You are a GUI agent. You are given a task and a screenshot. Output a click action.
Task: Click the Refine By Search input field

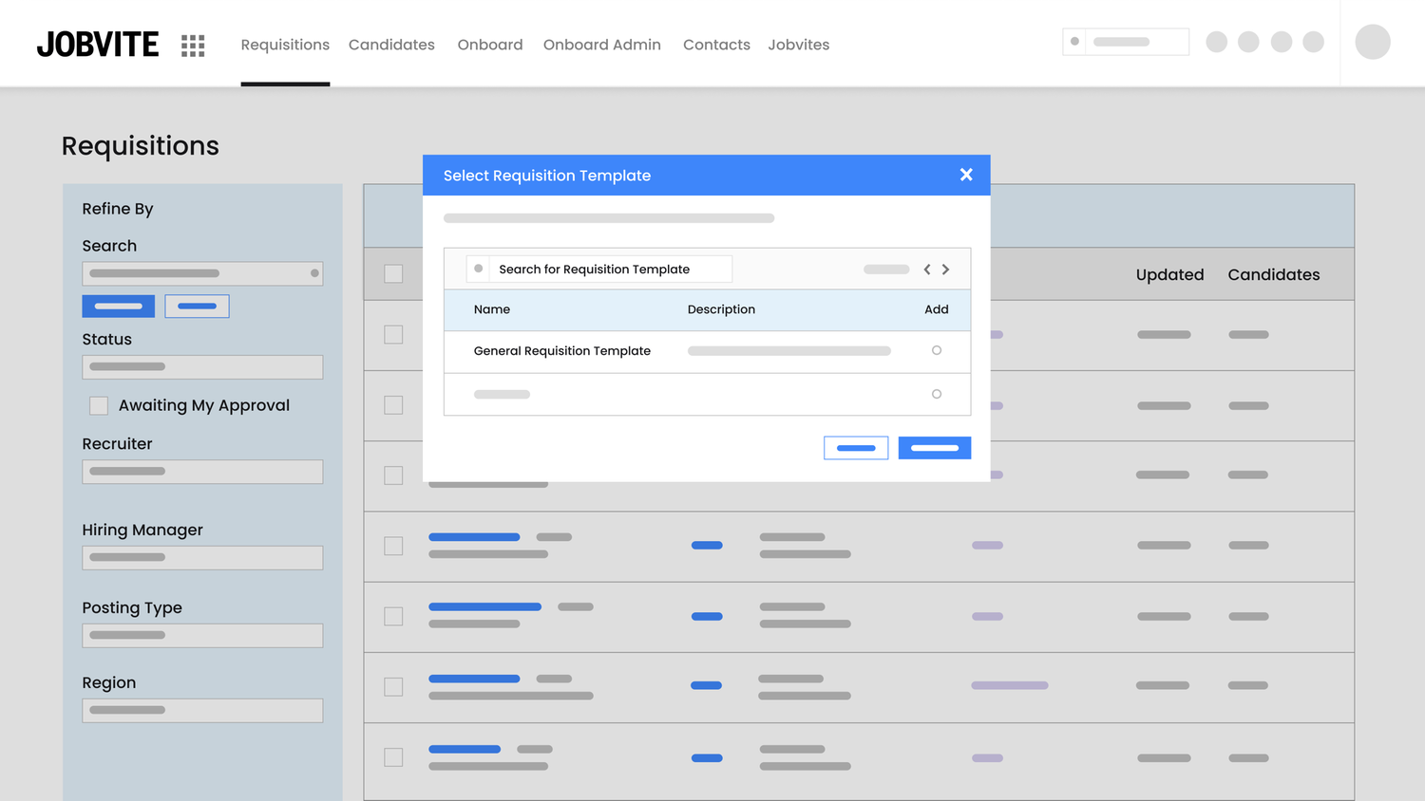(x=202, y=273)
